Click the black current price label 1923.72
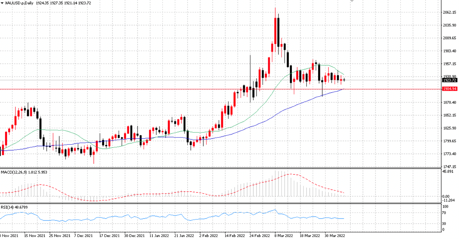 click(450, 80)
